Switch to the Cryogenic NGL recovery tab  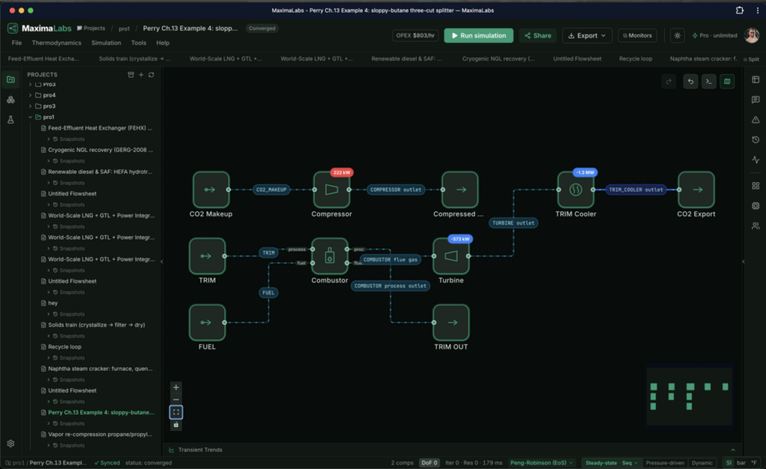[498, 58]
